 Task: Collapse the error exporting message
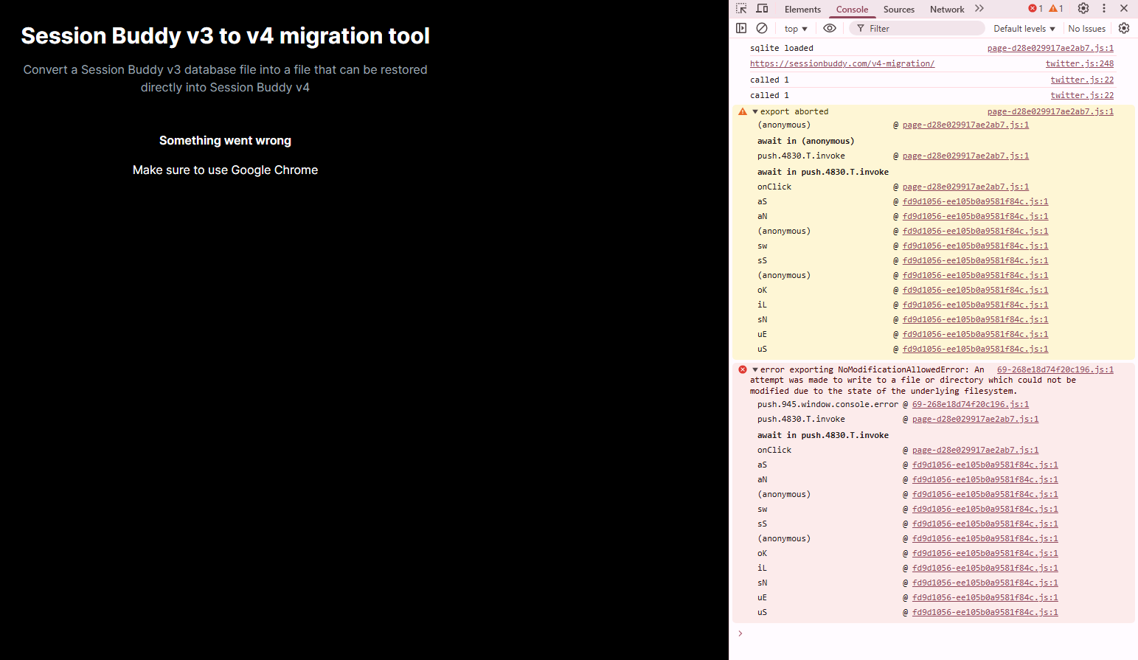(x=755, y=369)
